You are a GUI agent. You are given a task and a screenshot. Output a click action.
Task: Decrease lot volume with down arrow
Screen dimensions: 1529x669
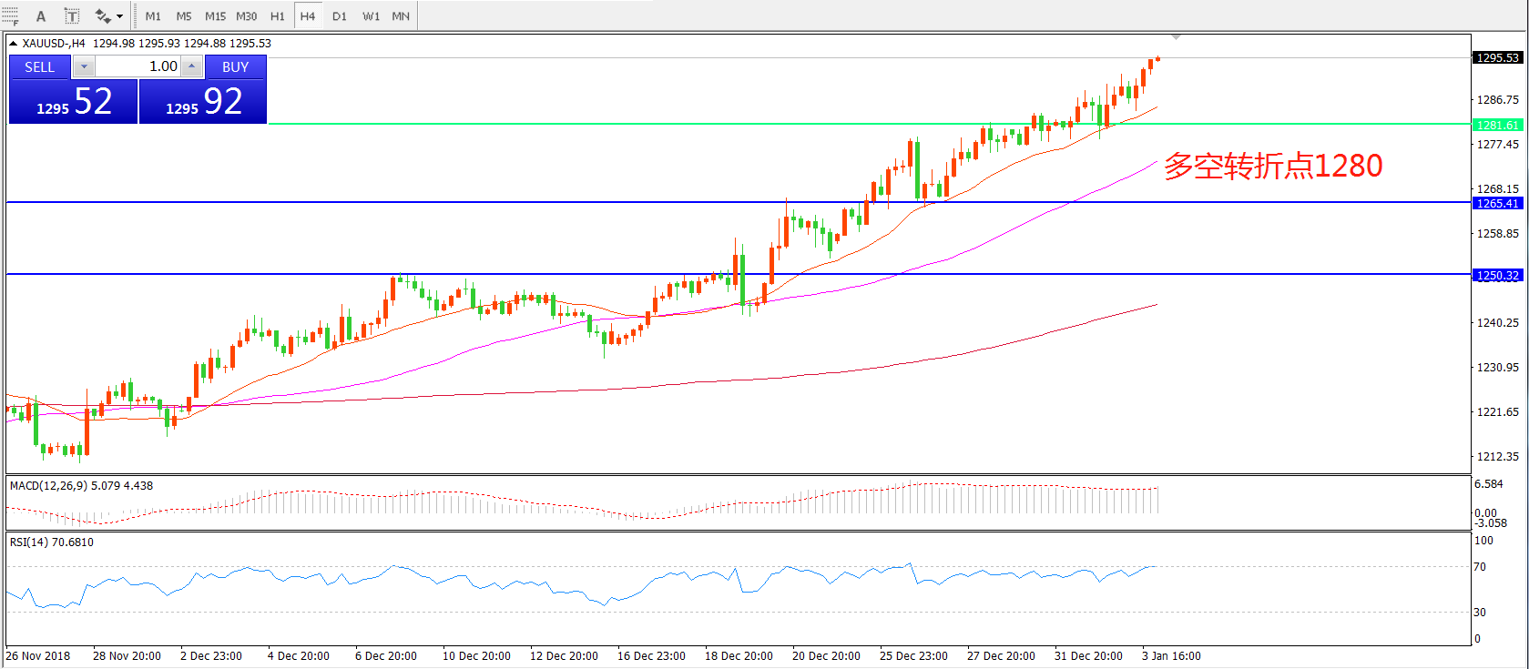point(84,66)
